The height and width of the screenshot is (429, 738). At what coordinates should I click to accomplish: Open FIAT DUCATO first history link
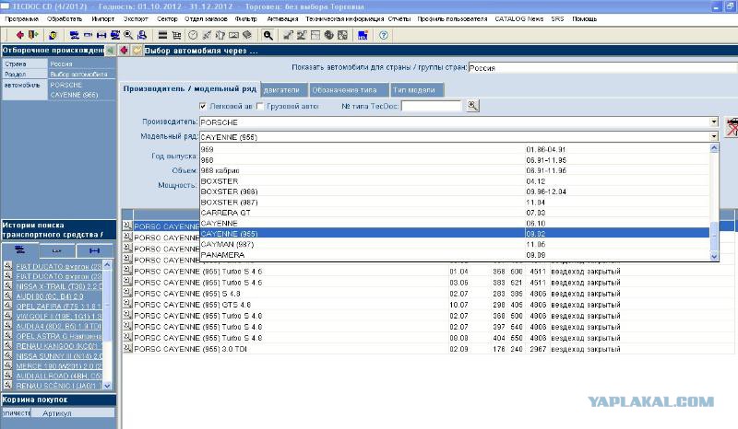click(58, 266)
